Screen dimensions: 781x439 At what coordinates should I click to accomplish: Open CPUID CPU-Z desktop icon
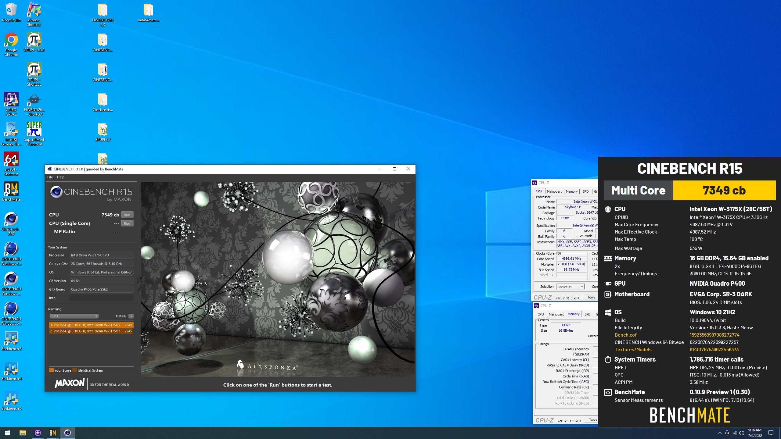point(11,104)
